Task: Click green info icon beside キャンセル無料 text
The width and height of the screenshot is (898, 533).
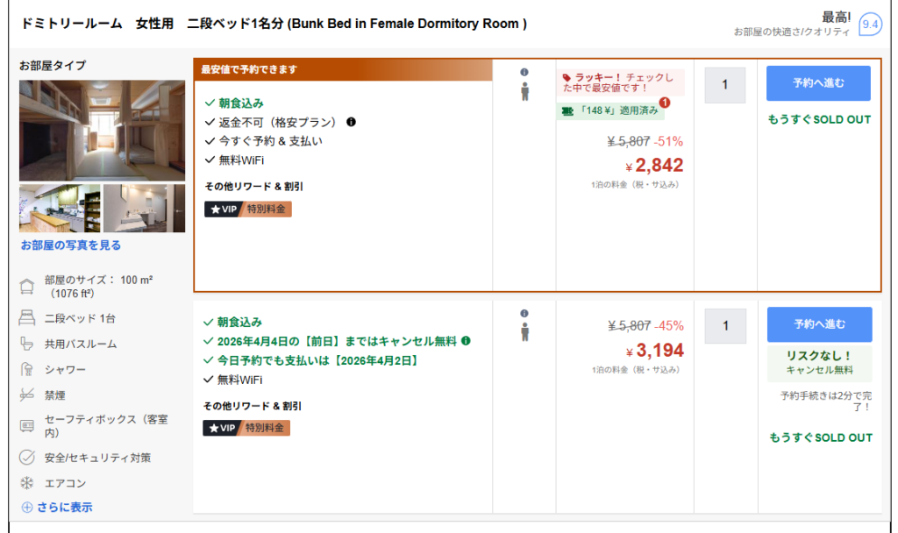Action: pyautogui.click(x=466, y=341)
